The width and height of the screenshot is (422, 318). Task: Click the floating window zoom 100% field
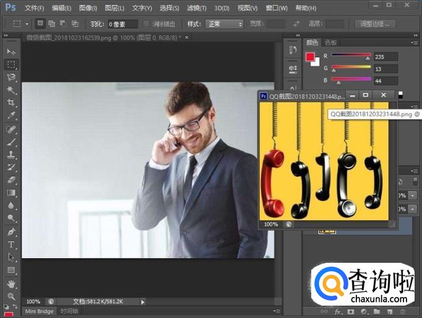point(271,224)
